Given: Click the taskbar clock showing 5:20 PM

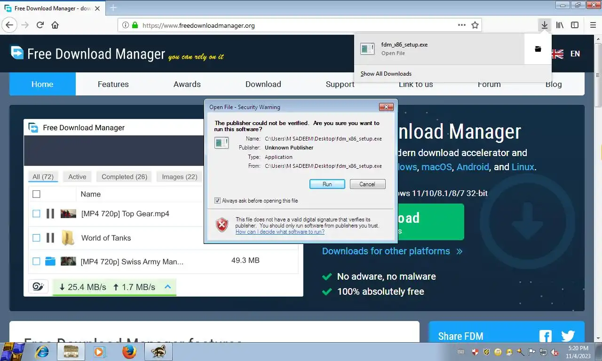Looking at the screenshot, I should (x=578, y=352).
